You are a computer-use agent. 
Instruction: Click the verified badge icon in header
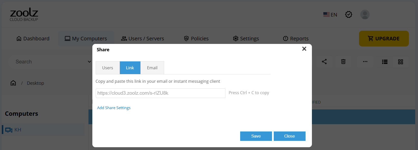pyautogui.click(x=349, y=15)
